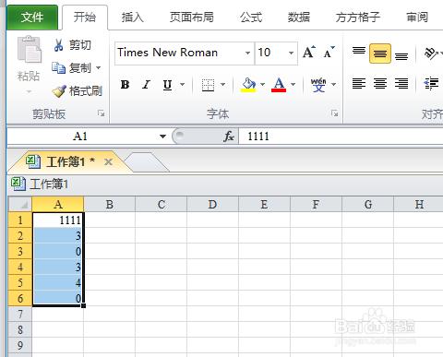Switch to the 开始 tab
The width and height of the screenshot is (443, 357).
coord(85,18)
